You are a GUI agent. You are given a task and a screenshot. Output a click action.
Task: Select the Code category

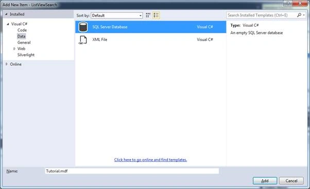click(22, 30)
